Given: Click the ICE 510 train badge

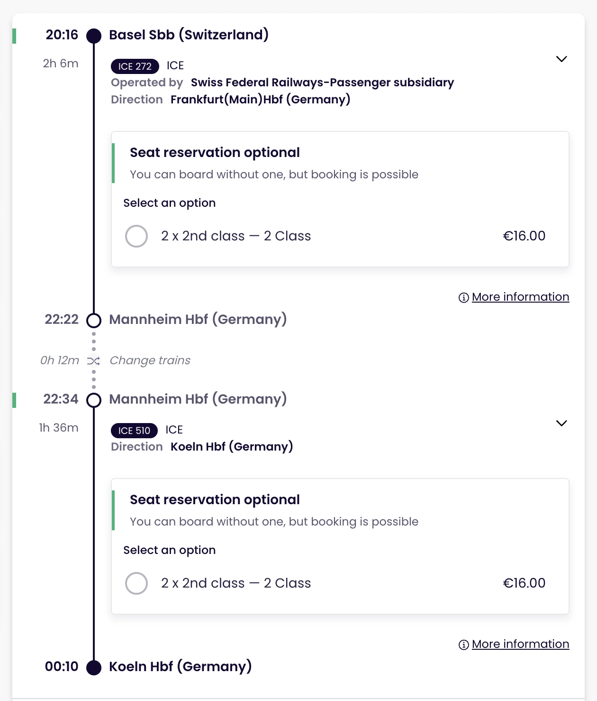Looking at the screenshot, I should 134,430.
